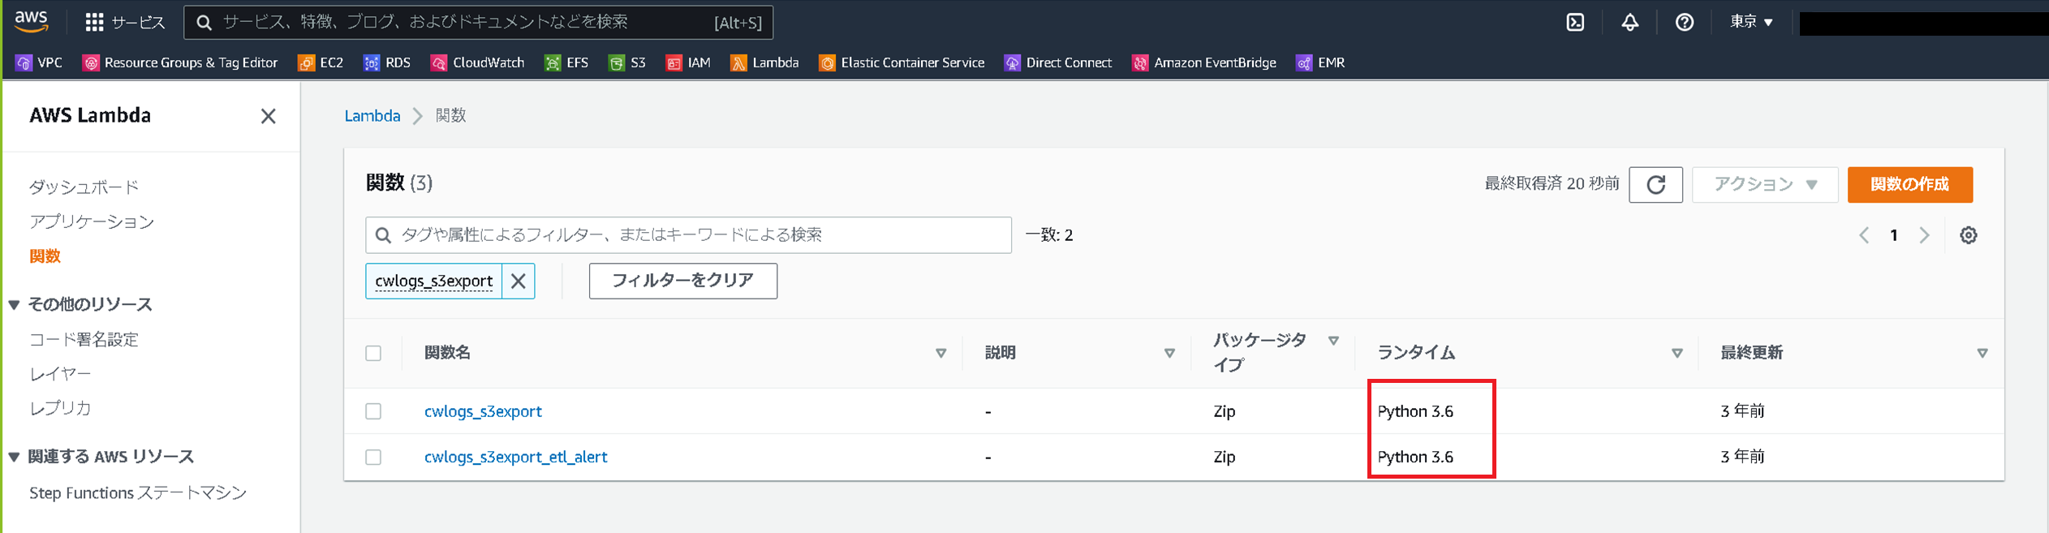Open アプリケーション in sidebar
The height and width of the screenshot is (533, 2049).
[x=92, y=221]
